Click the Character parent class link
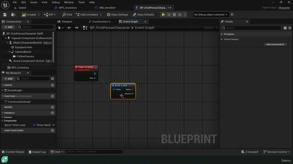The width and height of the screenshot is (293, 164). tap(284, 8)
